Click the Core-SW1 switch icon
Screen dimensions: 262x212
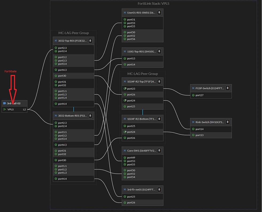(125, 151)
